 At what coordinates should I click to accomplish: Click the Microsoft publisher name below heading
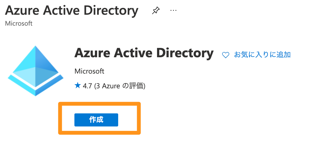(x=89, y=71)
